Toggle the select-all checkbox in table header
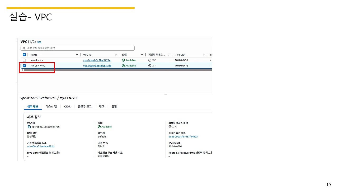338x190 pixels. [x=24, y=55]
